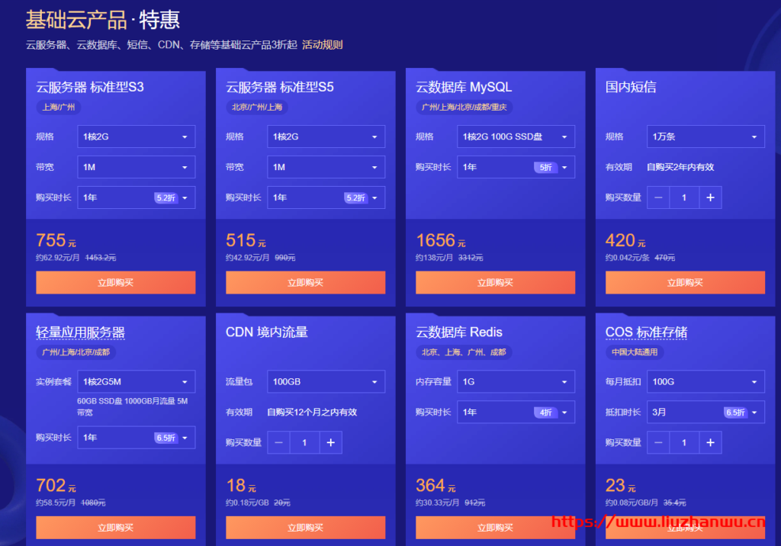Click the plus button on COS 购买数量
Image resolution: width=781 pixels, height=546 pixels.
[710, 442]
